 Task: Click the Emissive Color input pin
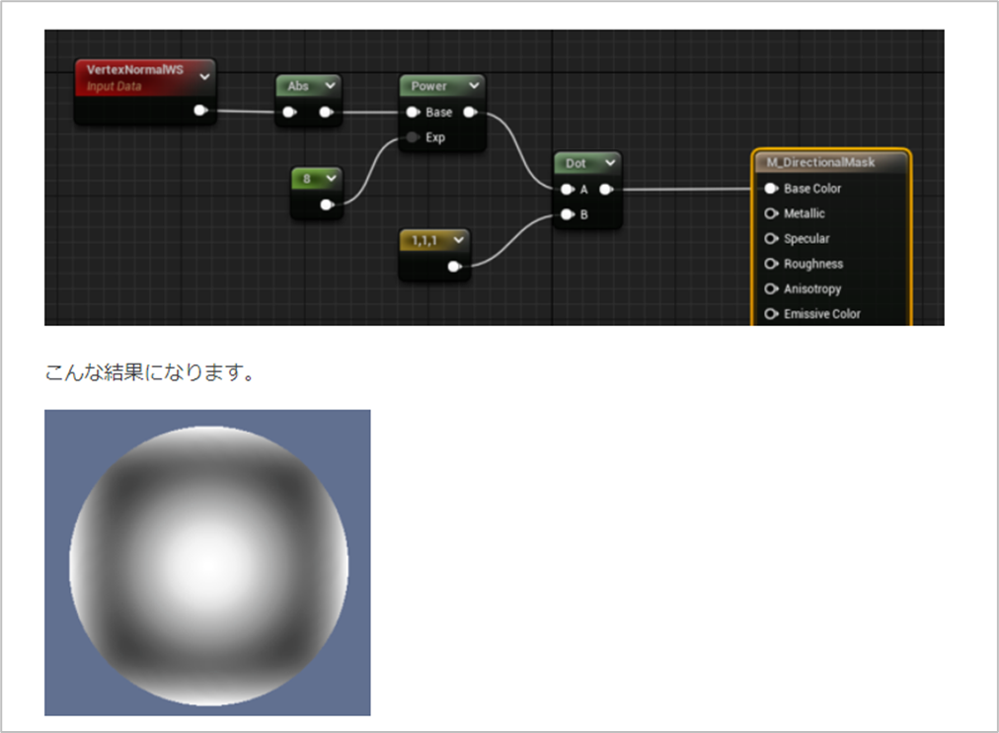click(x=773, y=314)
